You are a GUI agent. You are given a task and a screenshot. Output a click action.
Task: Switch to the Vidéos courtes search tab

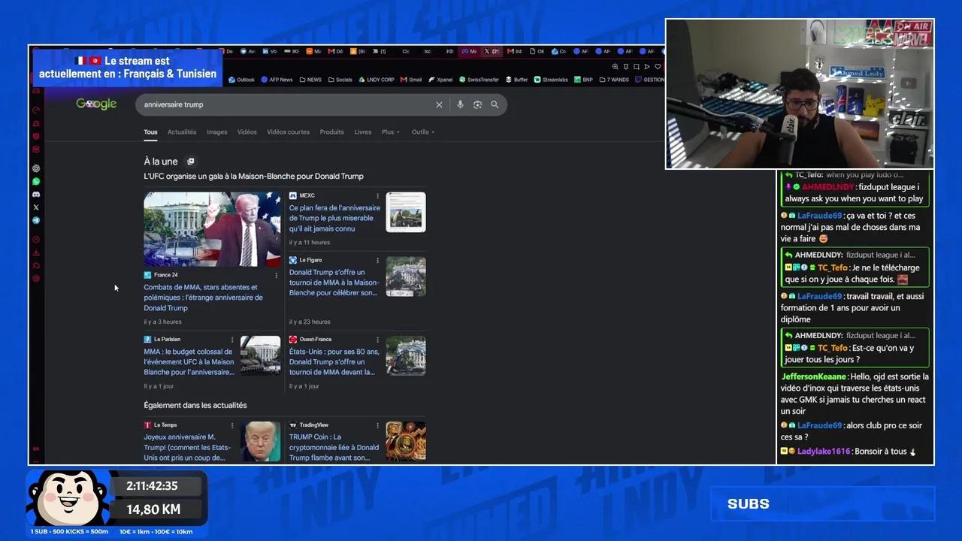coord(289,132)
